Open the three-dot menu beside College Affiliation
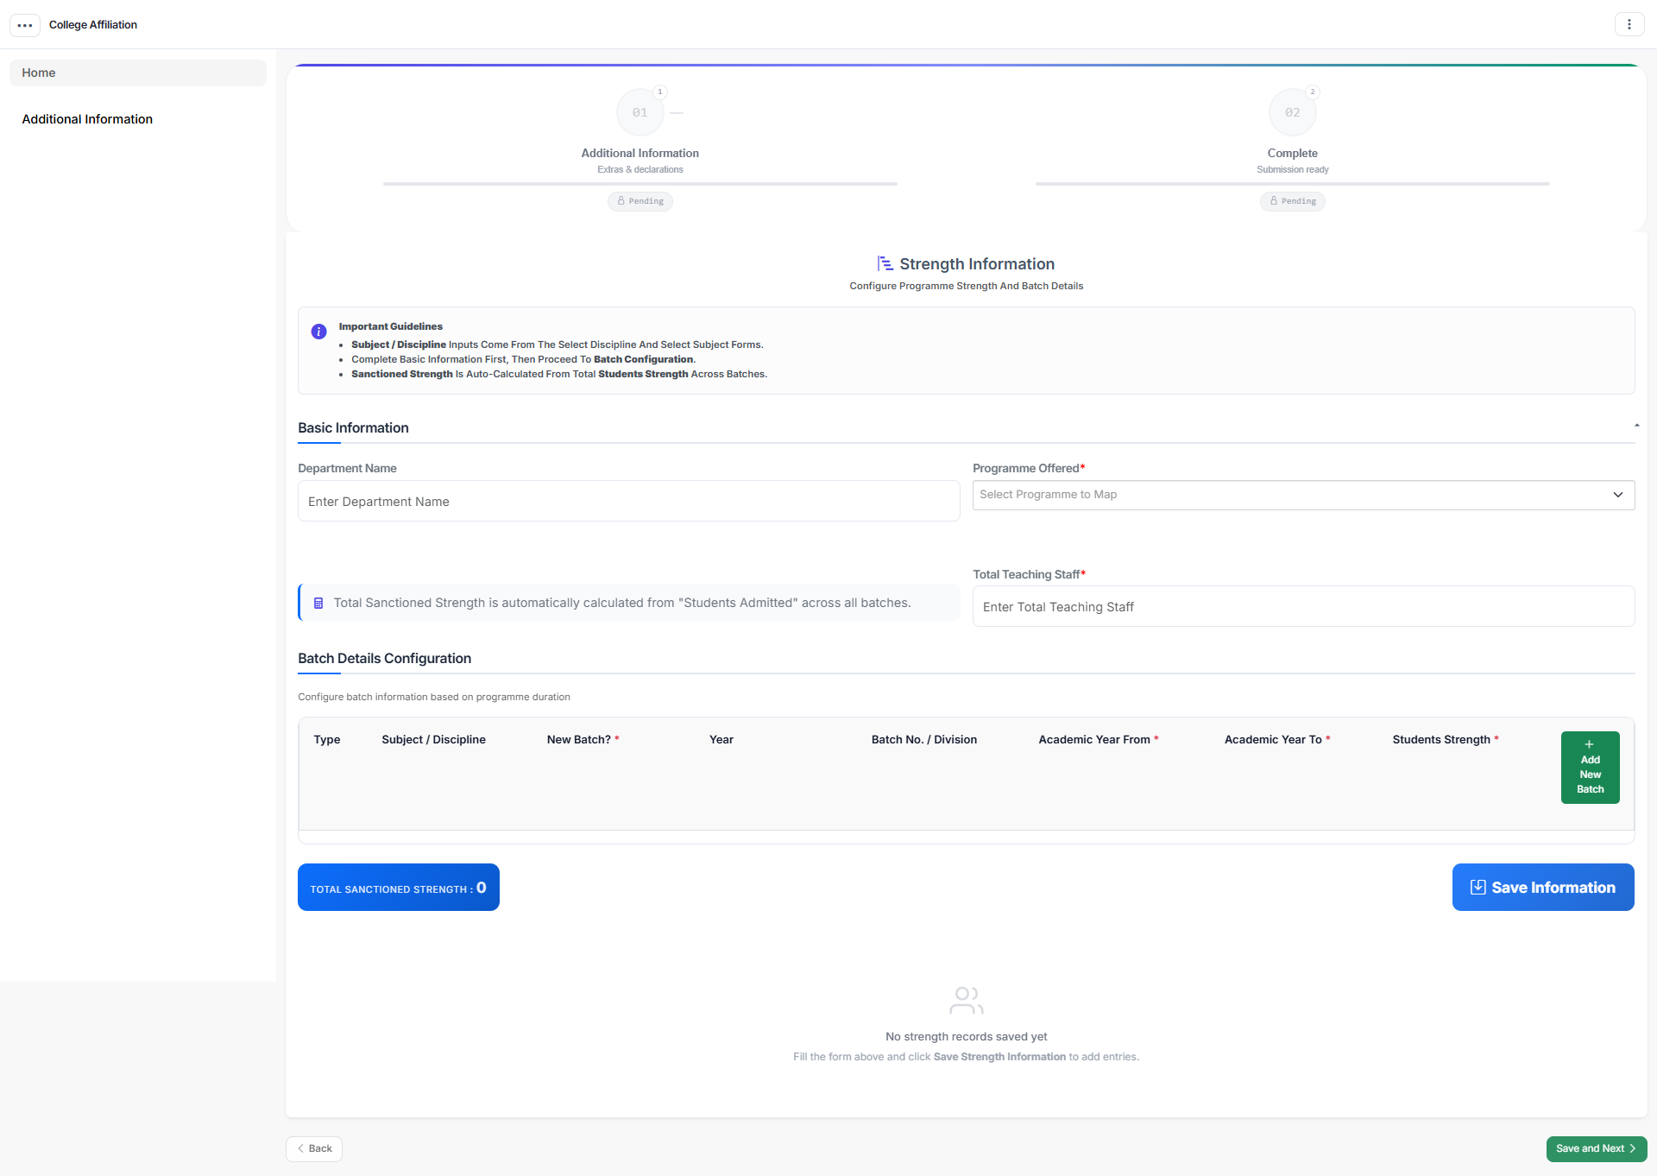 tap(25, 25)
